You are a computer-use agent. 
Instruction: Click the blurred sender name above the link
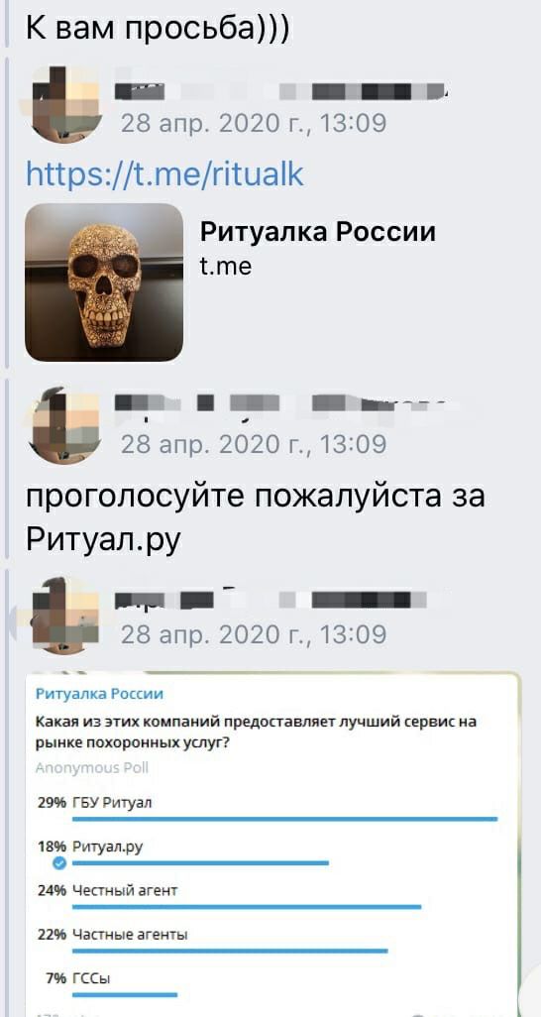click(x=282, y=91)
